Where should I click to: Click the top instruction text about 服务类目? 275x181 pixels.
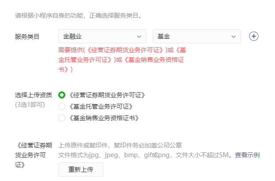[78, 16]
